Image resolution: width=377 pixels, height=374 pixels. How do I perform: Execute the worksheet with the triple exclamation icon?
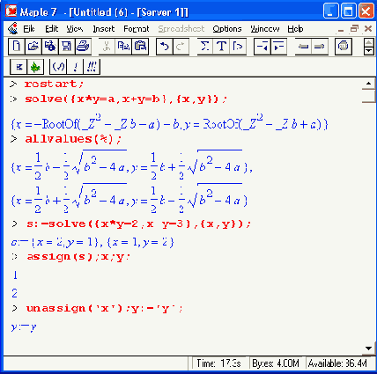(92, 67)
